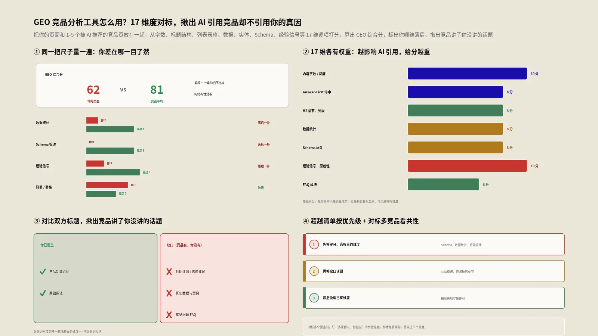Click the 落后→补 tag in the 数据统计 row
The height and width of the screenshot is (336, 598).
263,123
